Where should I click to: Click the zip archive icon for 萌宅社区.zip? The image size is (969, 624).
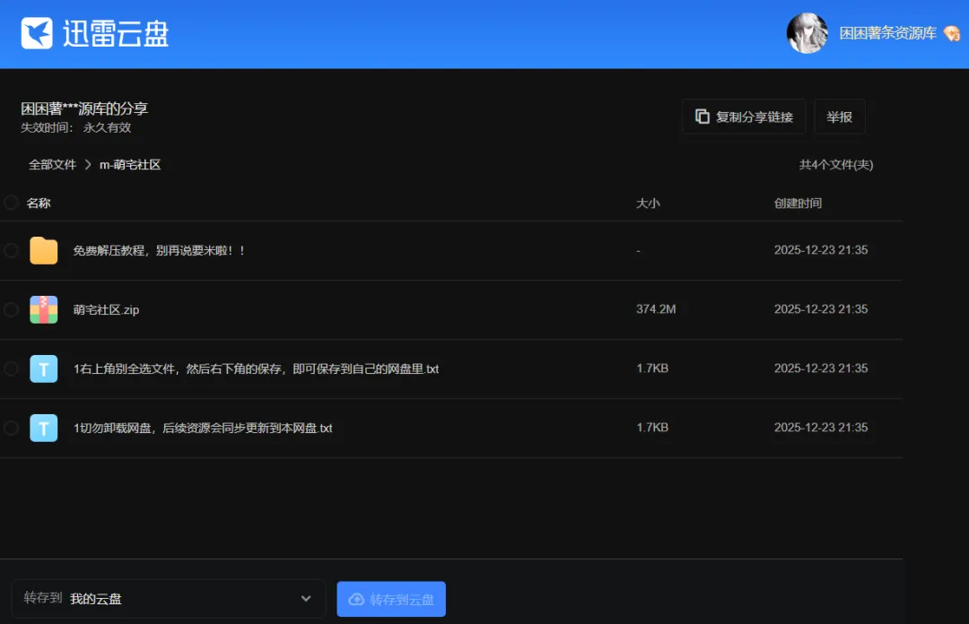[x=44, y=309]
